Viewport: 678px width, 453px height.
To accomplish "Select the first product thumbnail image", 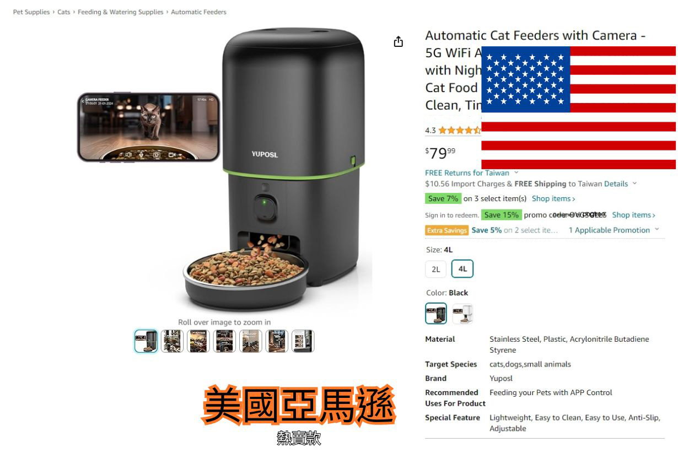I will pyautogui.click(x=146, y=341).
